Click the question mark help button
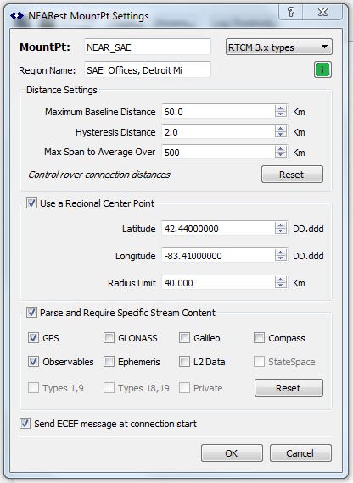Image resolution: width=353 pixels, height=483 pixels. [x=291, y=12]
